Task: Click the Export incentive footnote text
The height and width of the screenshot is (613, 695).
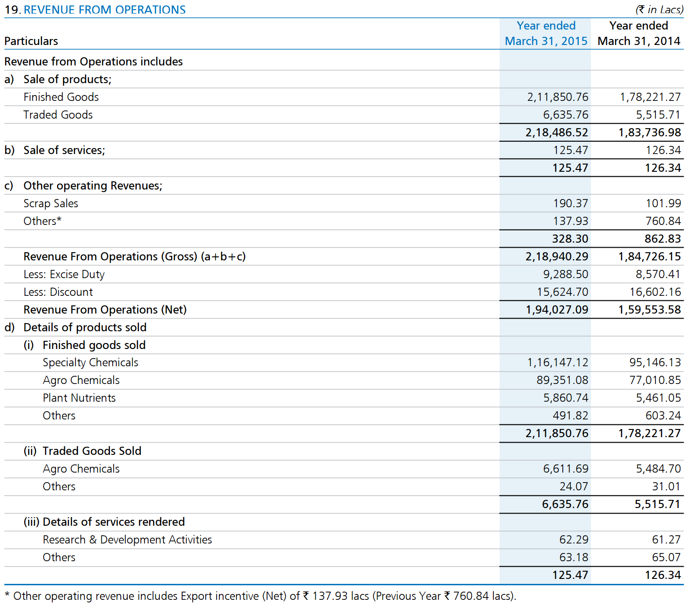Action: (260, 596)
